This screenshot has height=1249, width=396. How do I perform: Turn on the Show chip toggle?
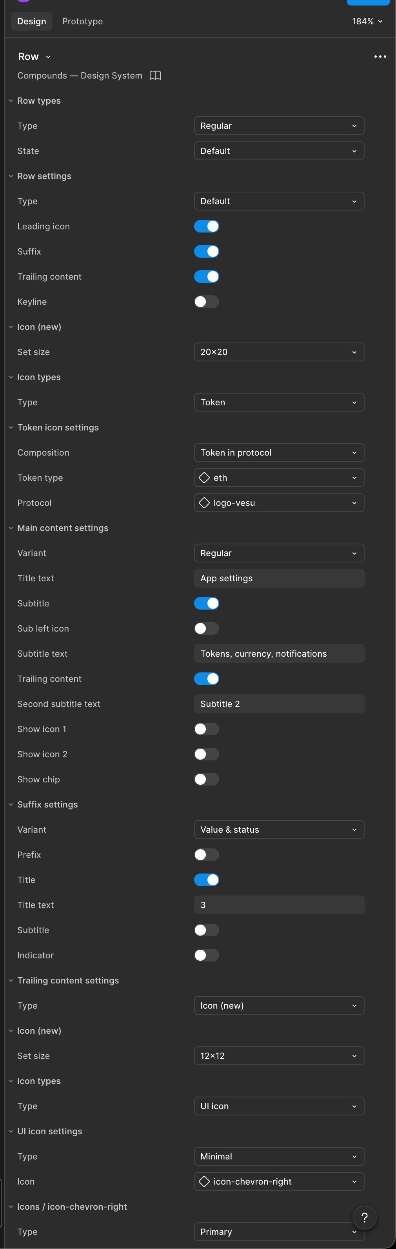[x=207, y=779]
